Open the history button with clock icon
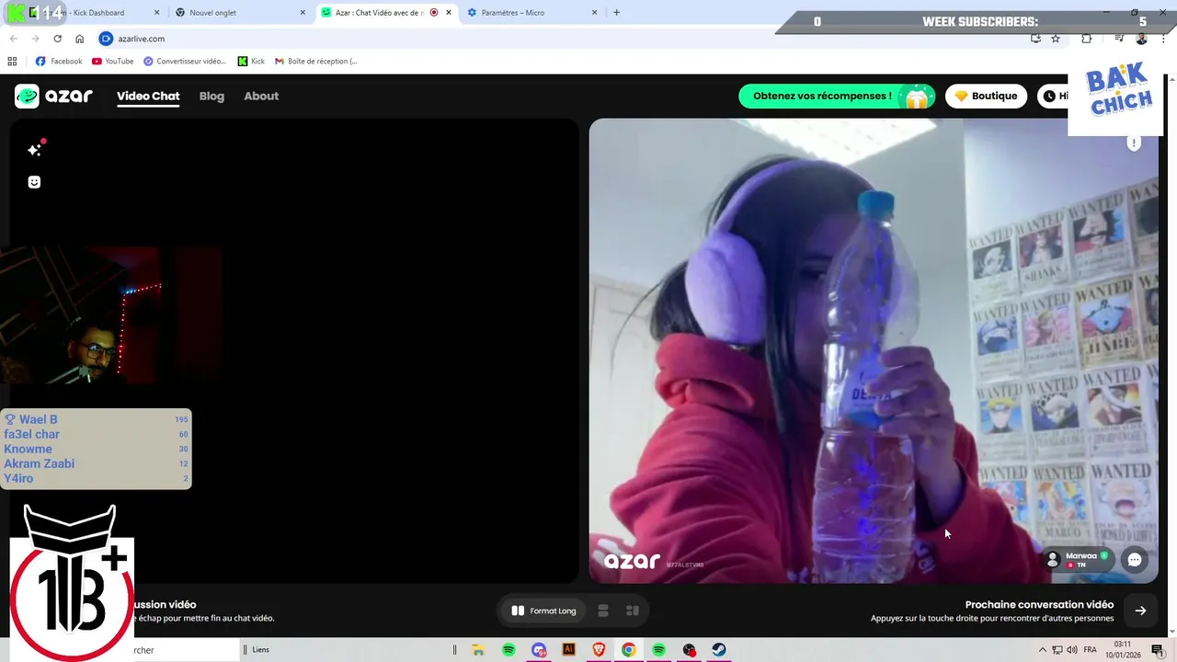The height and width of the screenshot is (662, 1177). point(1054,96)
